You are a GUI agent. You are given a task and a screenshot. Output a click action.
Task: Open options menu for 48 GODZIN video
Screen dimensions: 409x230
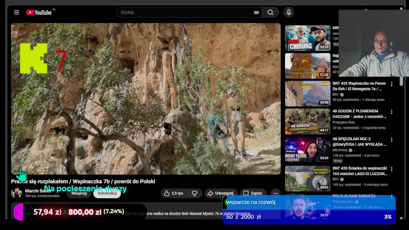392,112
